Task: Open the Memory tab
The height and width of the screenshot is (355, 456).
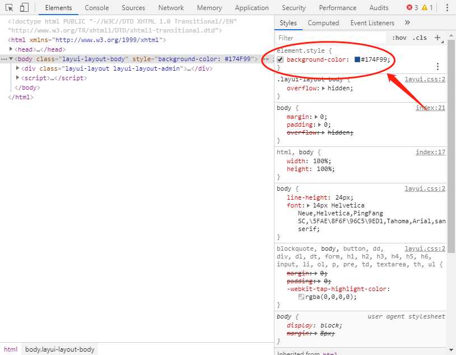Action: tap(210, 8)
